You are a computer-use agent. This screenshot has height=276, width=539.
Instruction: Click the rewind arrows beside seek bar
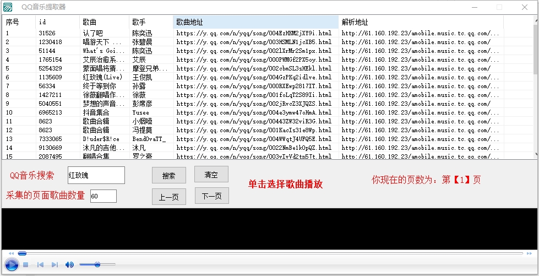11,253
